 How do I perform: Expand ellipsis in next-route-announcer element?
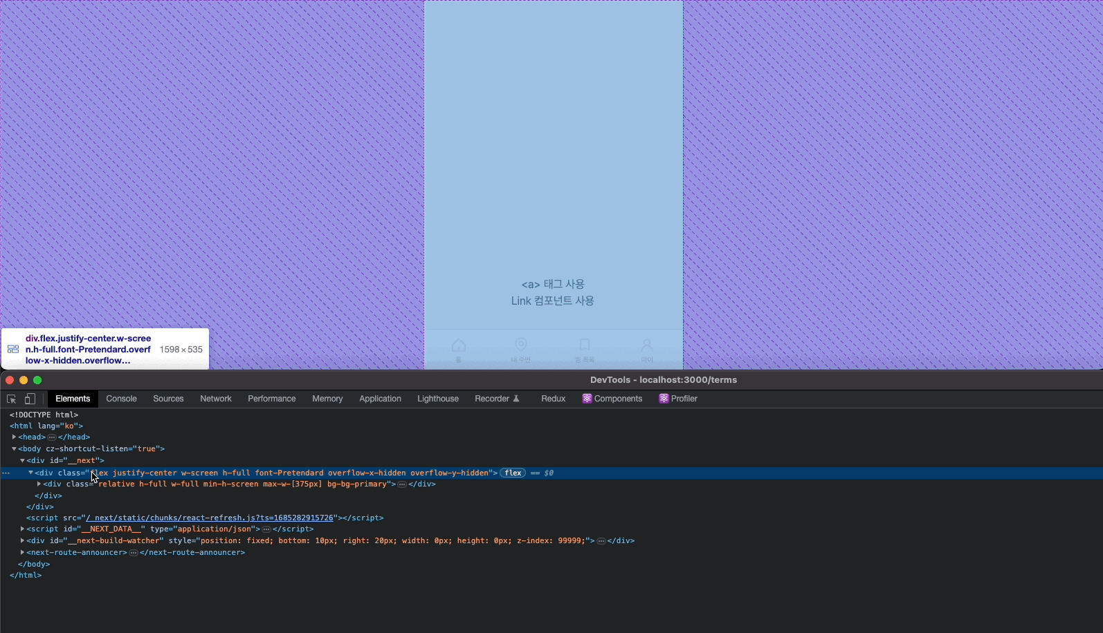pos(134,553)
